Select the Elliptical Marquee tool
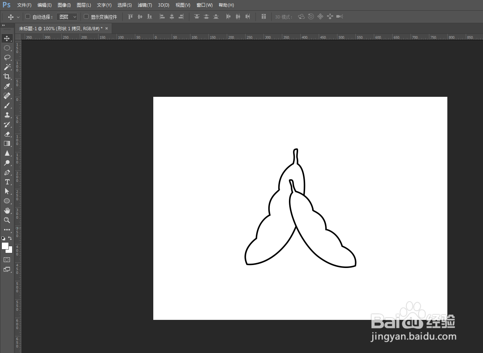Viewport: 483px width, 353px height. pyautogui.click(x=7, y=48)
